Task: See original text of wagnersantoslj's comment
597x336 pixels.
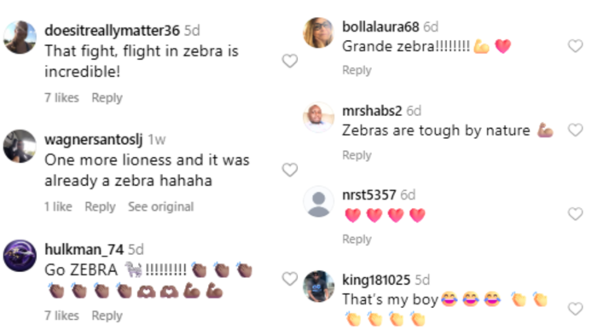Action: 160,206
